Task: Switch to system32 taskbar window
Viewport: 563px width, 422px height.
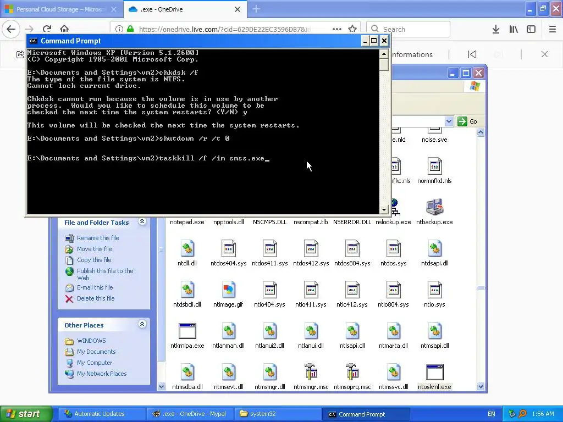Action: coord(277,414)
